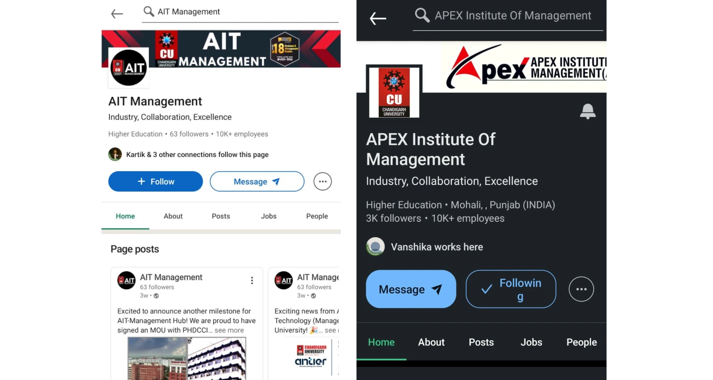
Task: Click the blue Message button on APEX page
Action: (x=411, y=289)
